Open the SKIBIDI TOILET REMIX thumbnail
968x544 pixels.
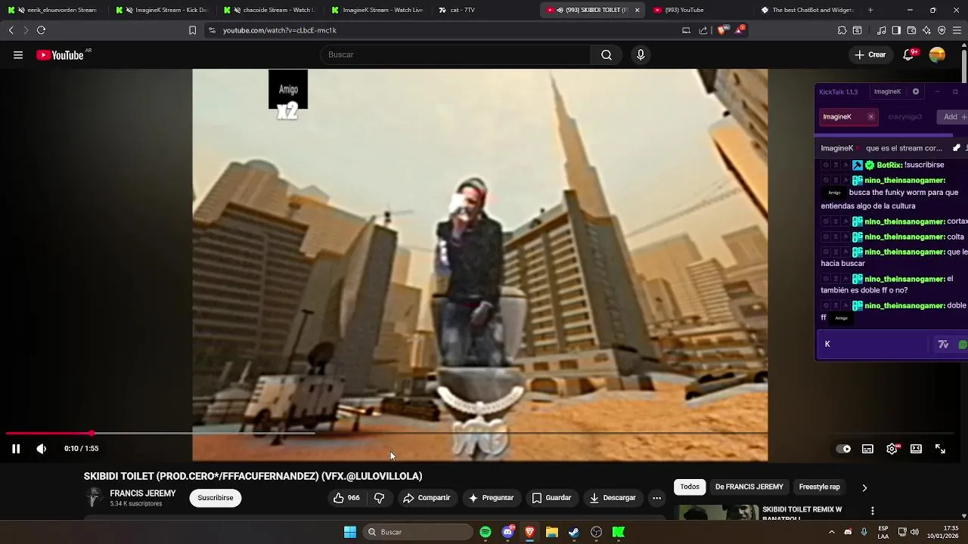pos(718,512)
